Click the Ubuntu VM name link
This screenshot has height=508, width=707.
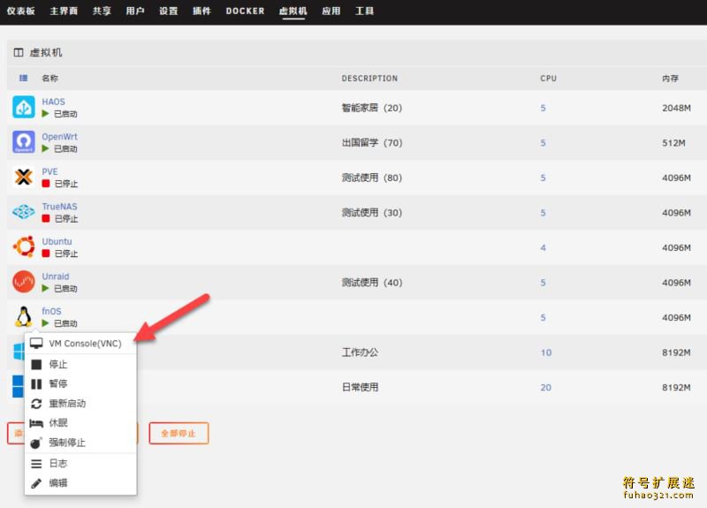pyautogui.click(x=57, y=241)
